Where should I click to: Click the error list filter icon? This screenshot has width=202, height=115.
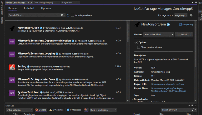point(85,110)
